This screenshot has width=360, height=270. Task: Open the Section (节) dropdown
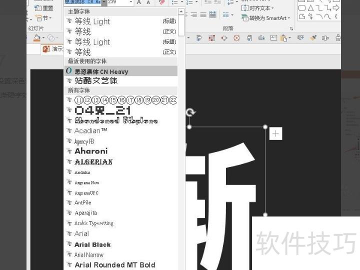point(43,18)
